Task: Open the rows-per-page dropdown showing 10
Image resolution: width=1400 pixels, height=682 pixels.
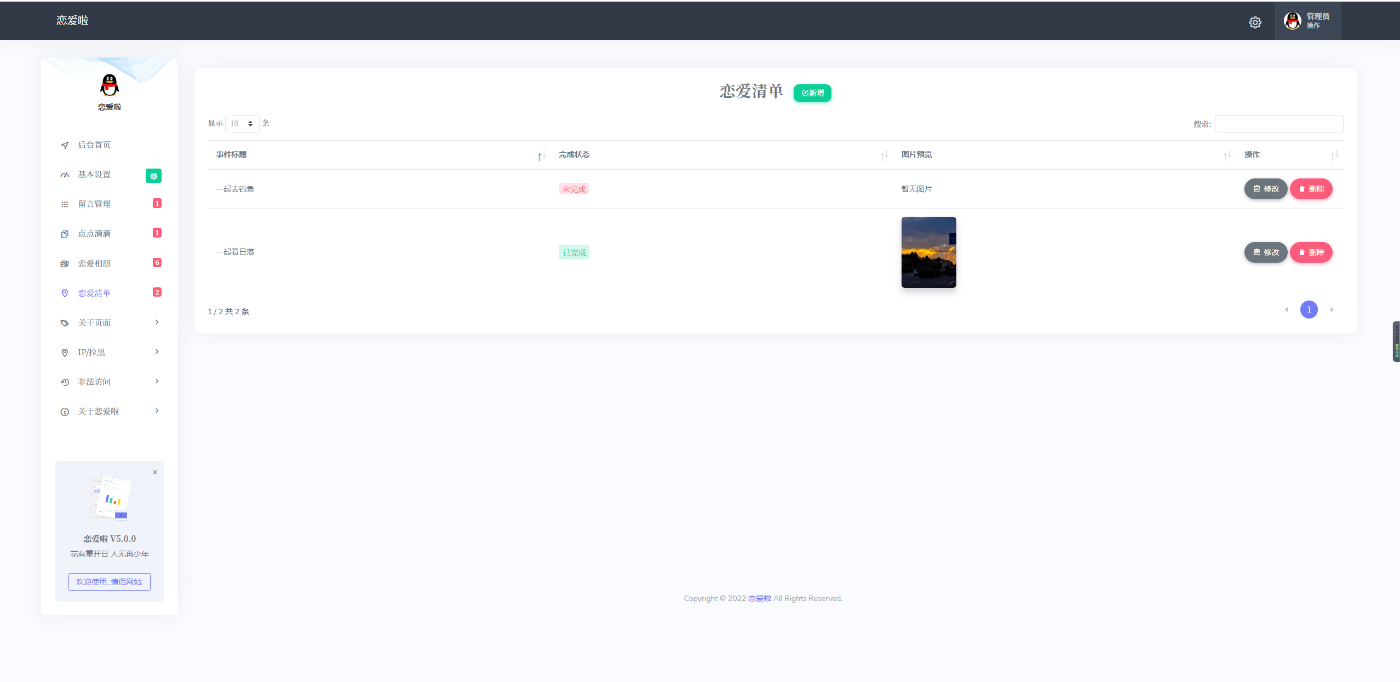Action: pyautogui.click(x=242, y=124)
